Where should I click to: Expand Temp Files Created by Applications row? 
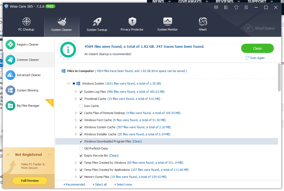tap(76, 170)
